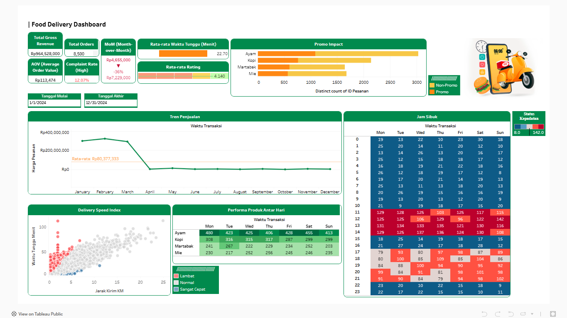Click the orange Rata-rata Waktu Tunggu bar

point(183,53)
